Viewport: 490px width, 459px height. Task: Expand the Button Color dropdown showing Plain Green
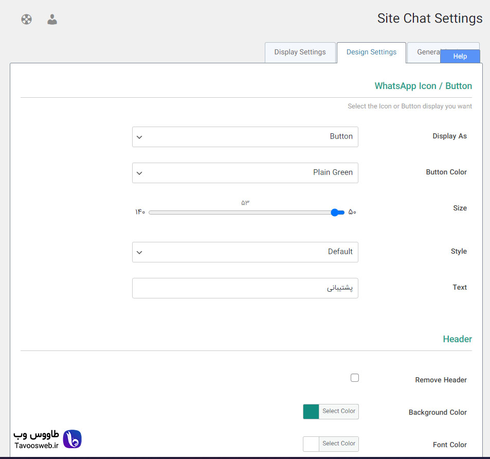[245, 172]
